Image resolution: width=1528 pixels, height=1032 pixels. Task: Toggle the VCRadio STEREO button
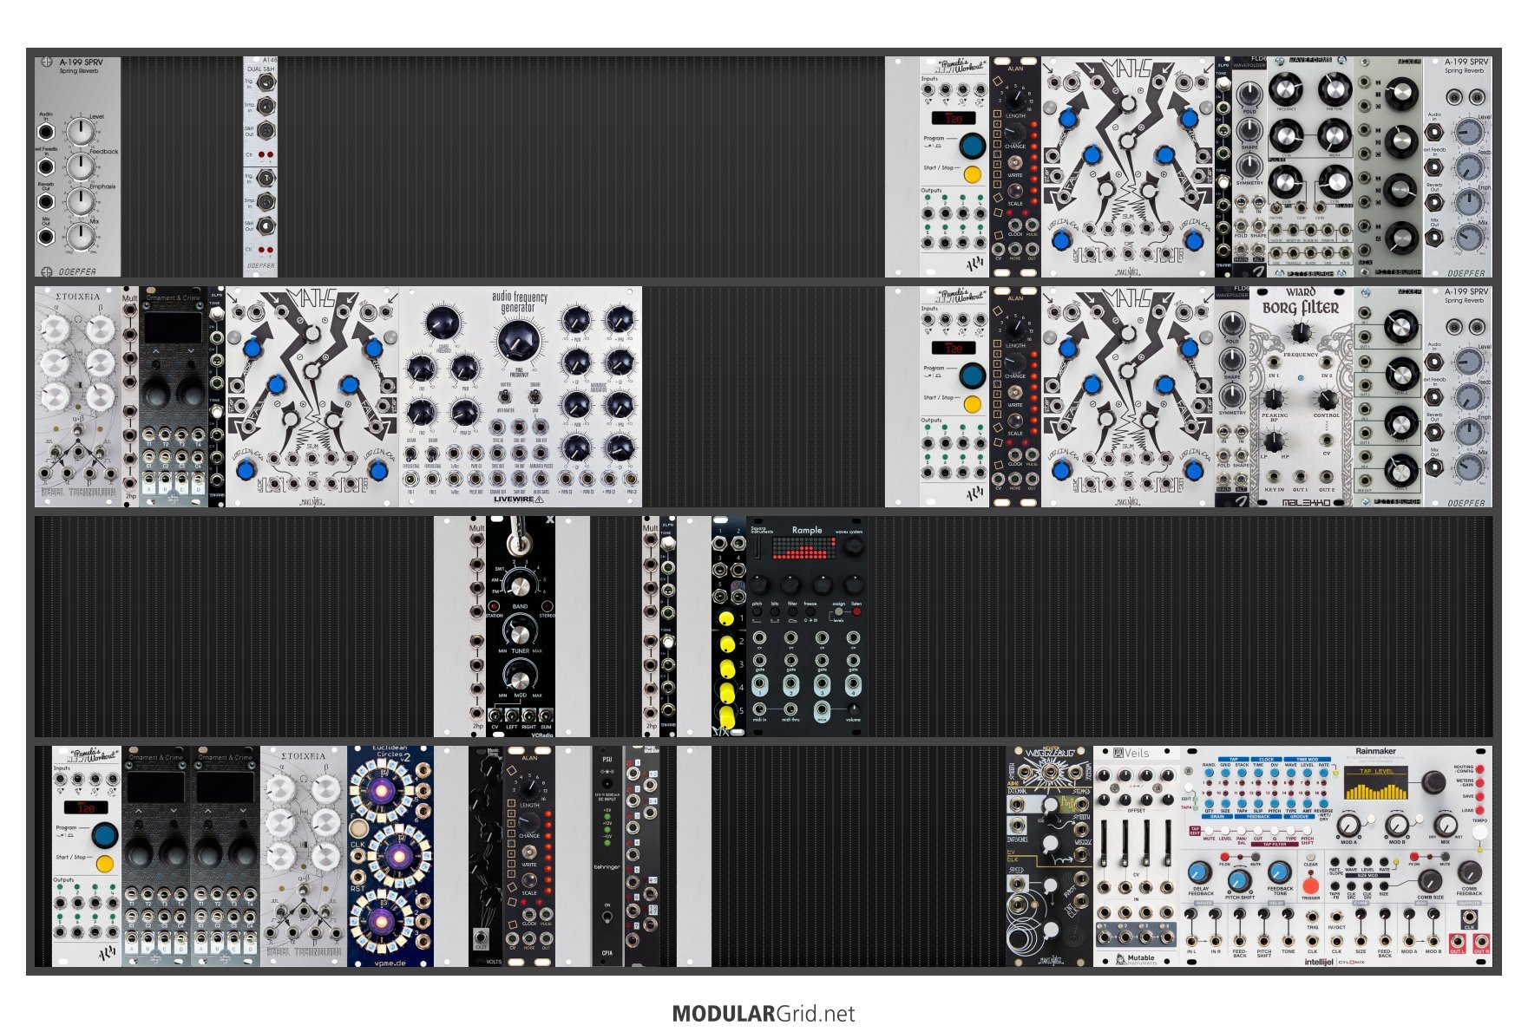(x=548, y=606)
